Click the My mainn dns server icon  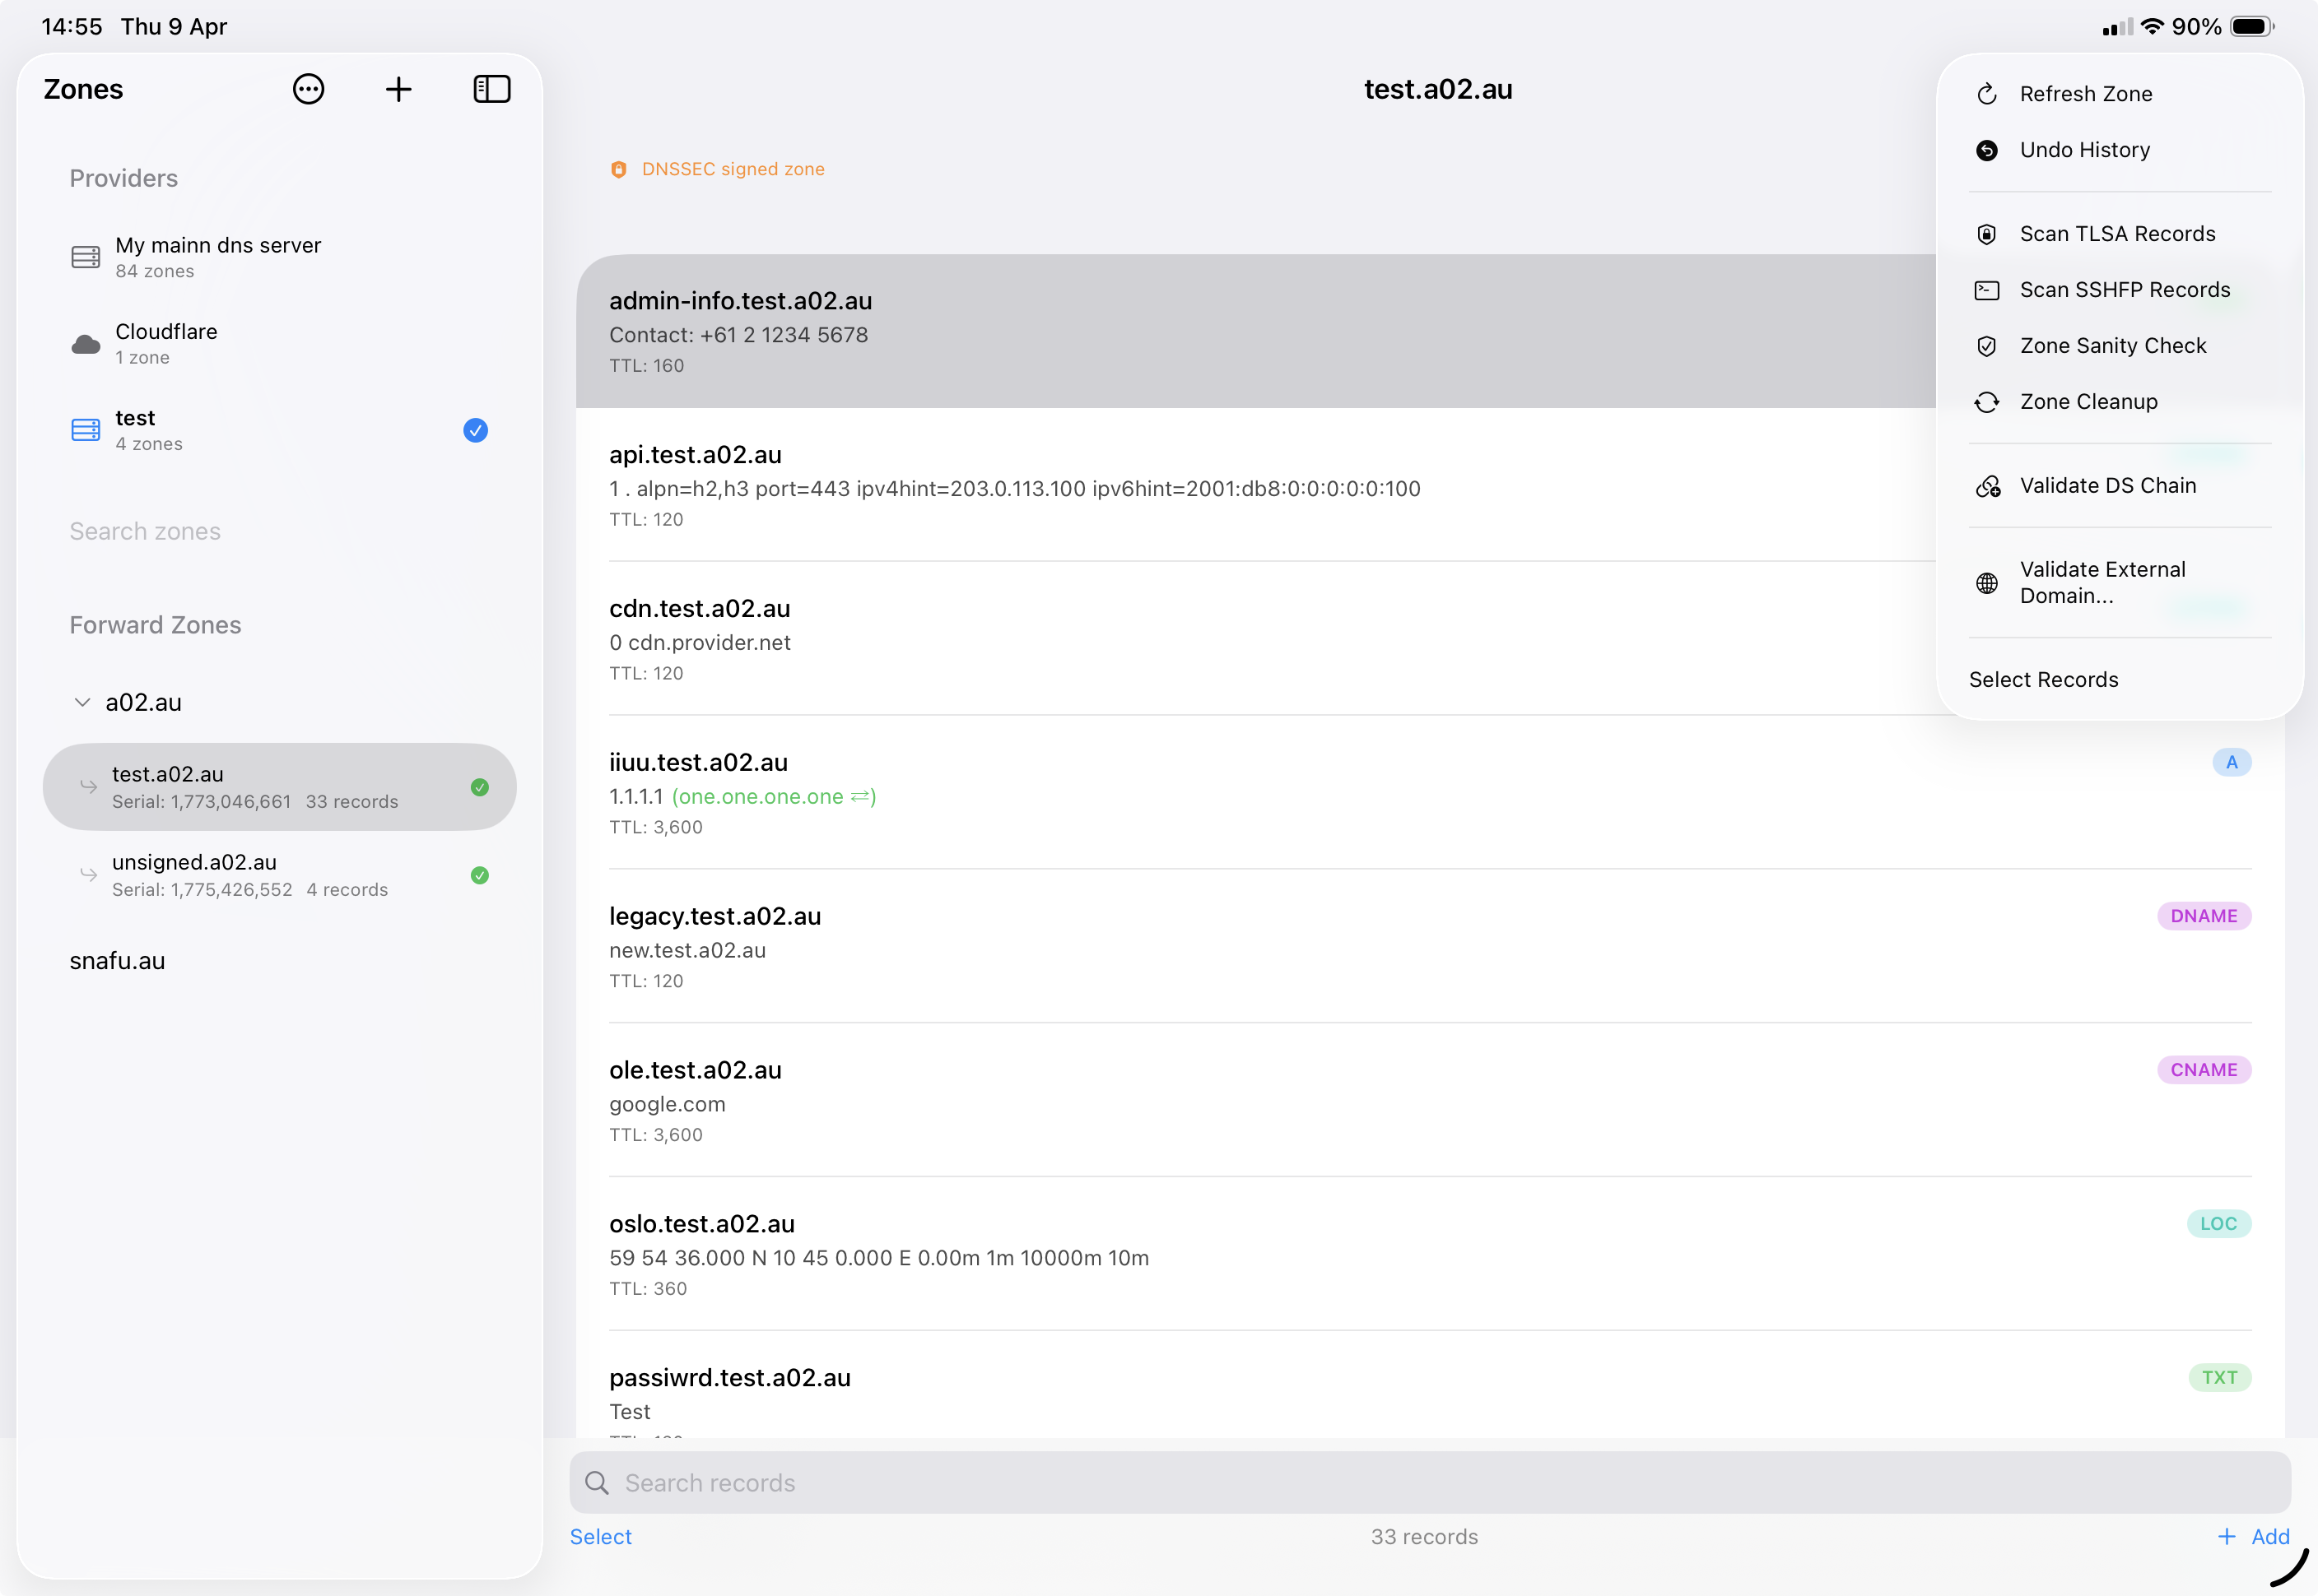click(x=86, y=257)
